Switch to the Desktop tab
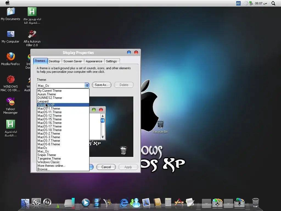This screenshot has width=281, height=211. [54, 61]
